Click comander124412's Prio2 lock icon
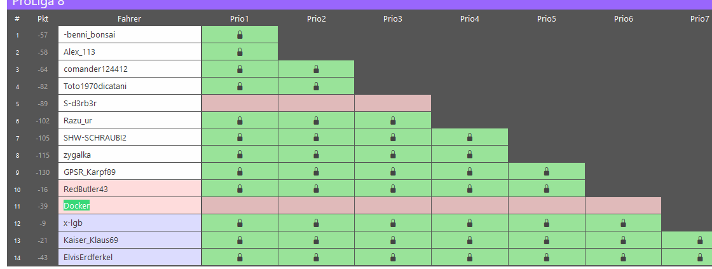This screenshot has height=269, width=712. [x=317, y=69]
